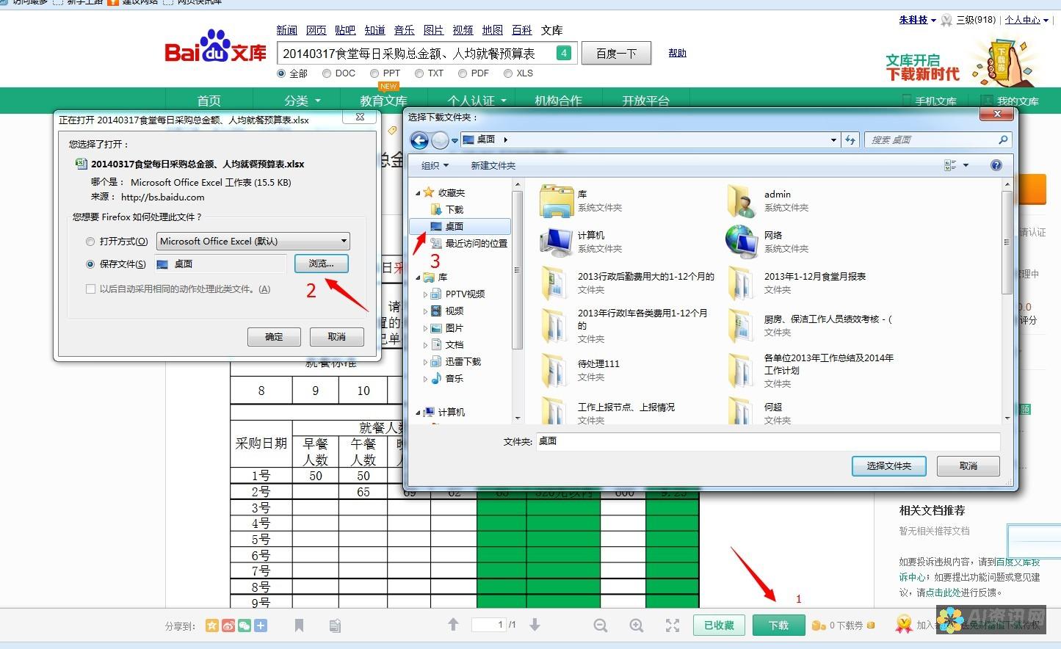Click the blue plus share icon

pyautogui.click(x=261, y=626)
